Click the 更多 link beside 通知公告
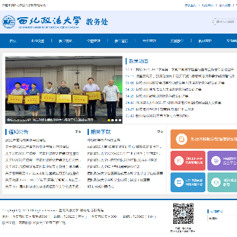This screenshot has height=237, width=237. [x=78, y=132]
